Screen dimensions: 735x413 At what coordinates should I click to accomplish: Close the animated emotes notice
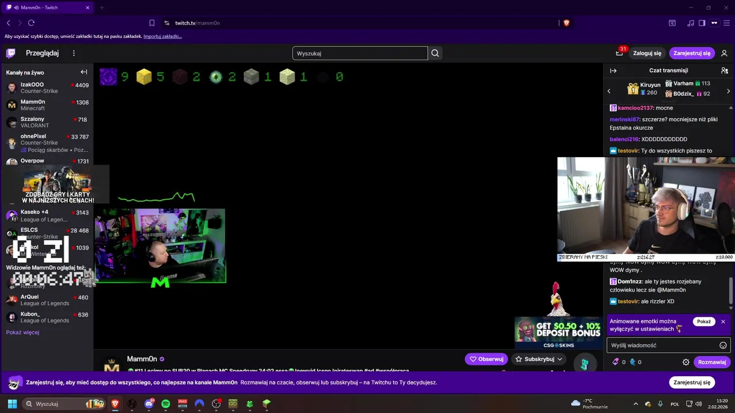point(723,322)
